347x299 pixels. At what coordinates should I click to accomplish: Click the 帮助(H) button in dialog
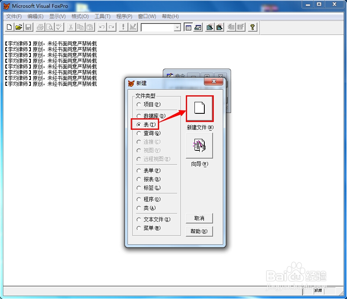point(199,231)
